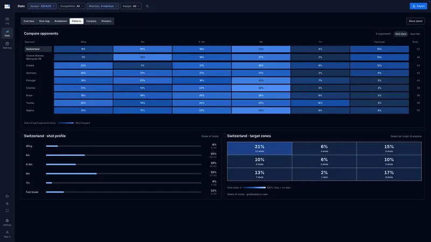Viewport: 431px width, 242px height.
Task: Switch to the Overview tab
Action: pos(29,21)
